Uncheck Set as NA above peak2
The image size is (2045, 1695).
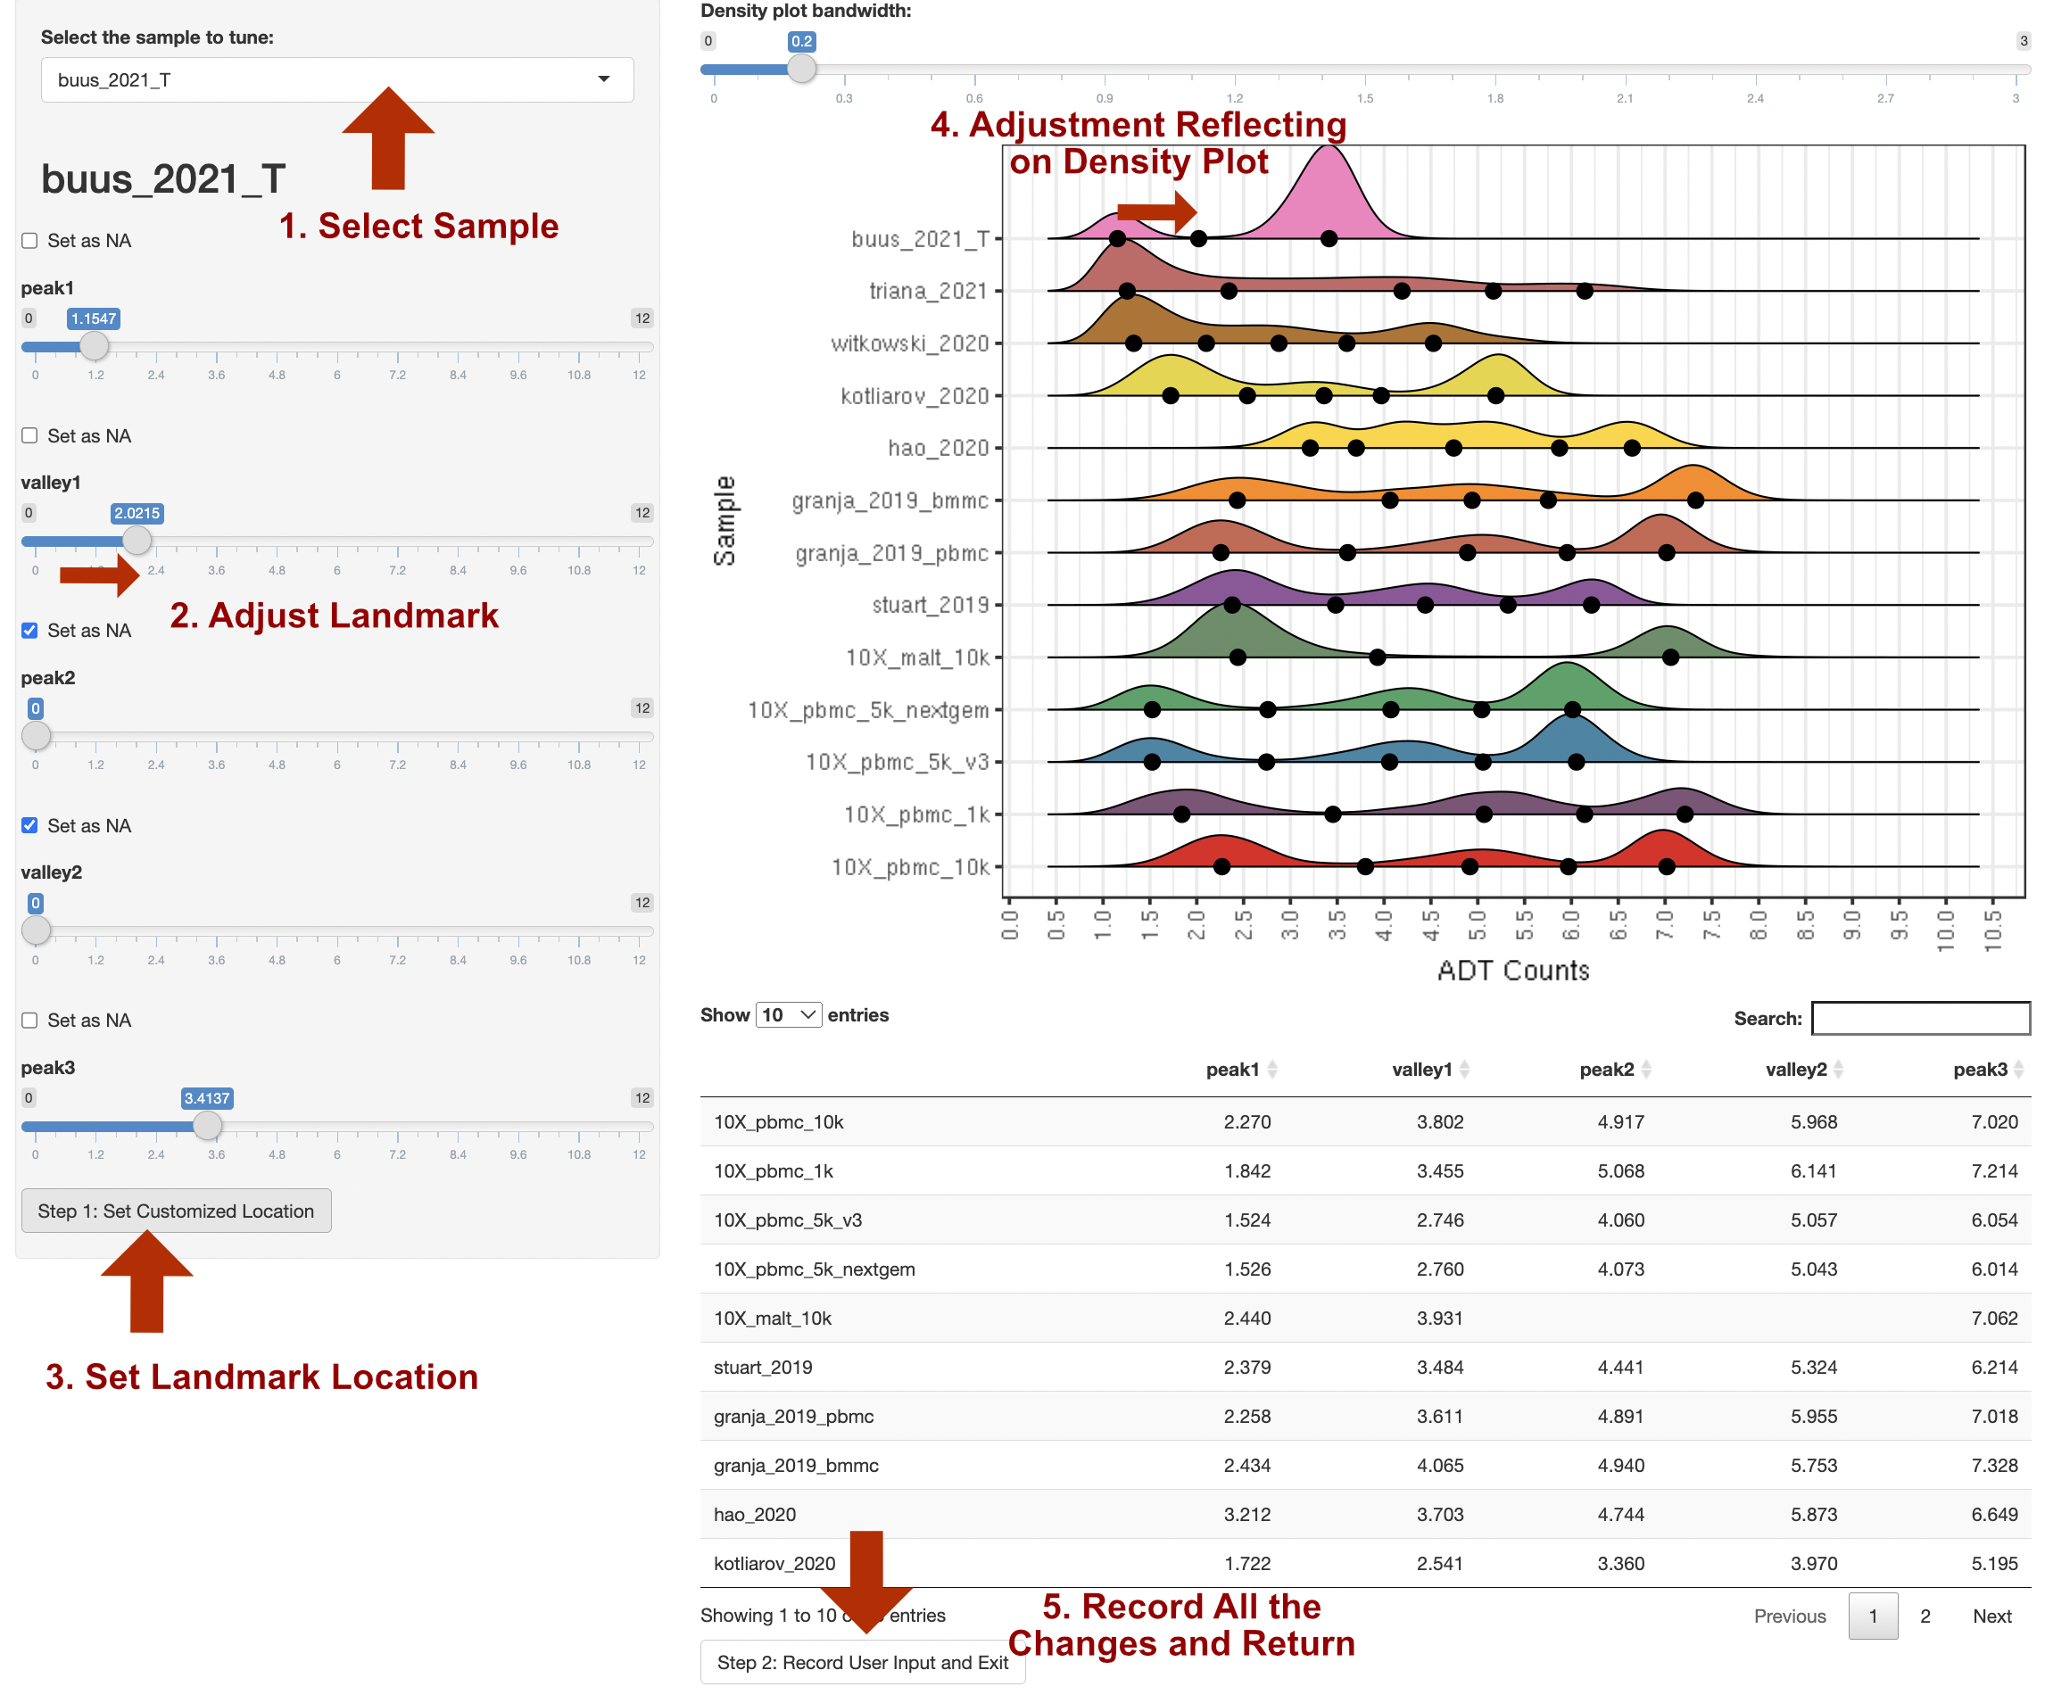pyautogui.click(x=30, y=631)
